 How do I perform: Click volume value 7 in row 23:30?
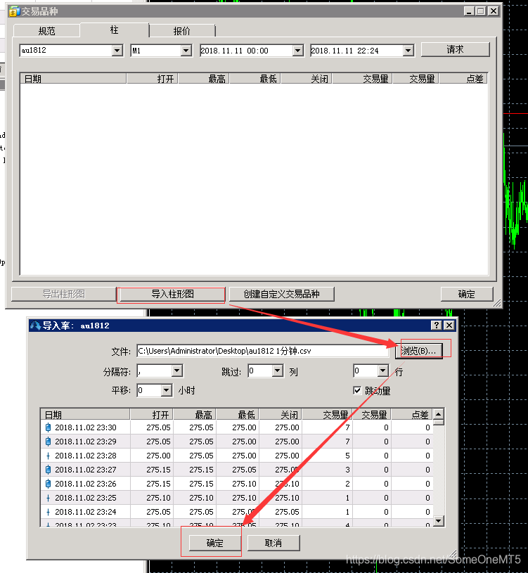coord(347,427)
